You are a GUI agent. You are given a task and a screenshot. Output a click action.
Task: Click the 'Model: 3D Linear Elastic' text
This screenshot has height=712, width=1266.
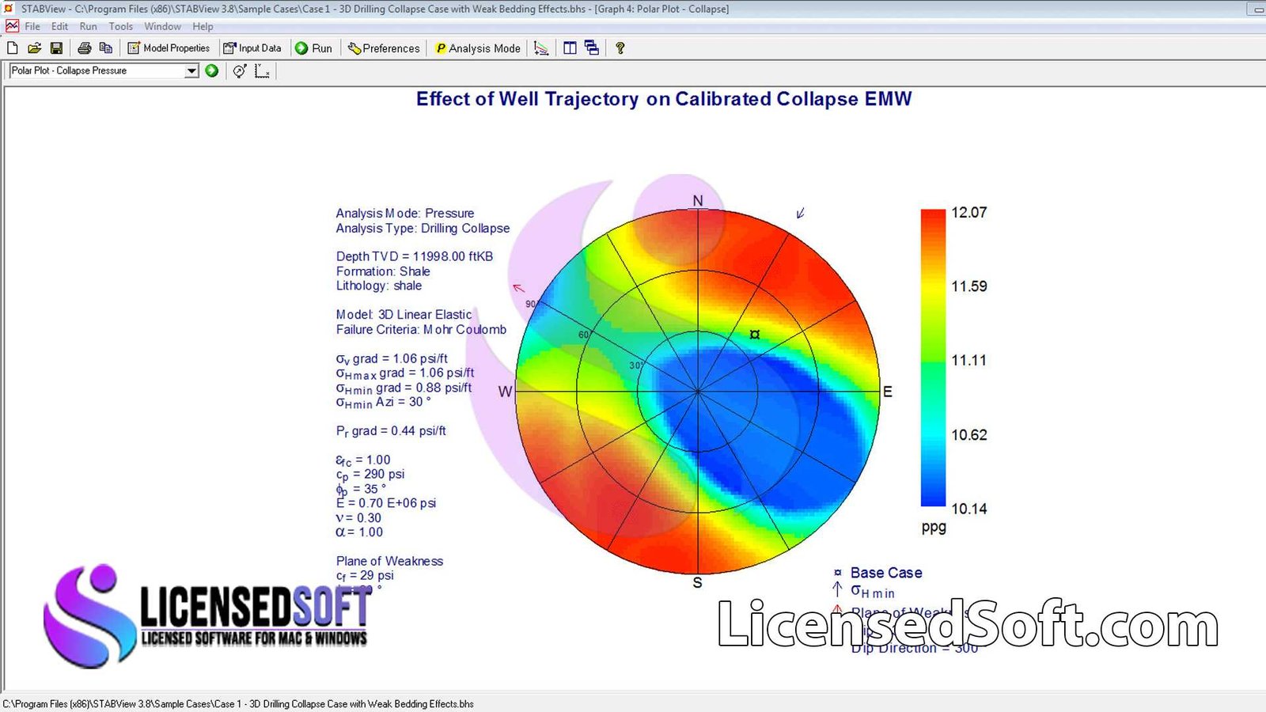pos(404,315)
